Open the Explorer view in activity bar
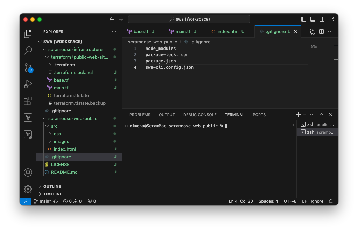Viewport: 358px width, 231px height. pos(28,34)
